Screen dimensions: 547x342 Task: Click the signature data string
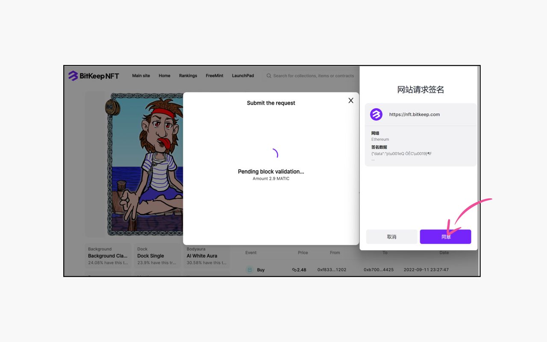[401, 153]
